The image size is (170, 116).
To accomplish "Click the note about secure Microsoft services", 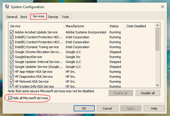I will 51,91.
